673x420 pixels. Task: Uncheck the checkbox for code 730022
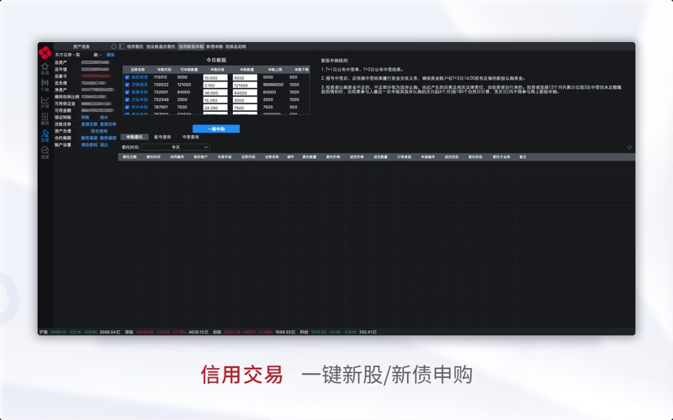pyautogui.click(x=127, y=85)
